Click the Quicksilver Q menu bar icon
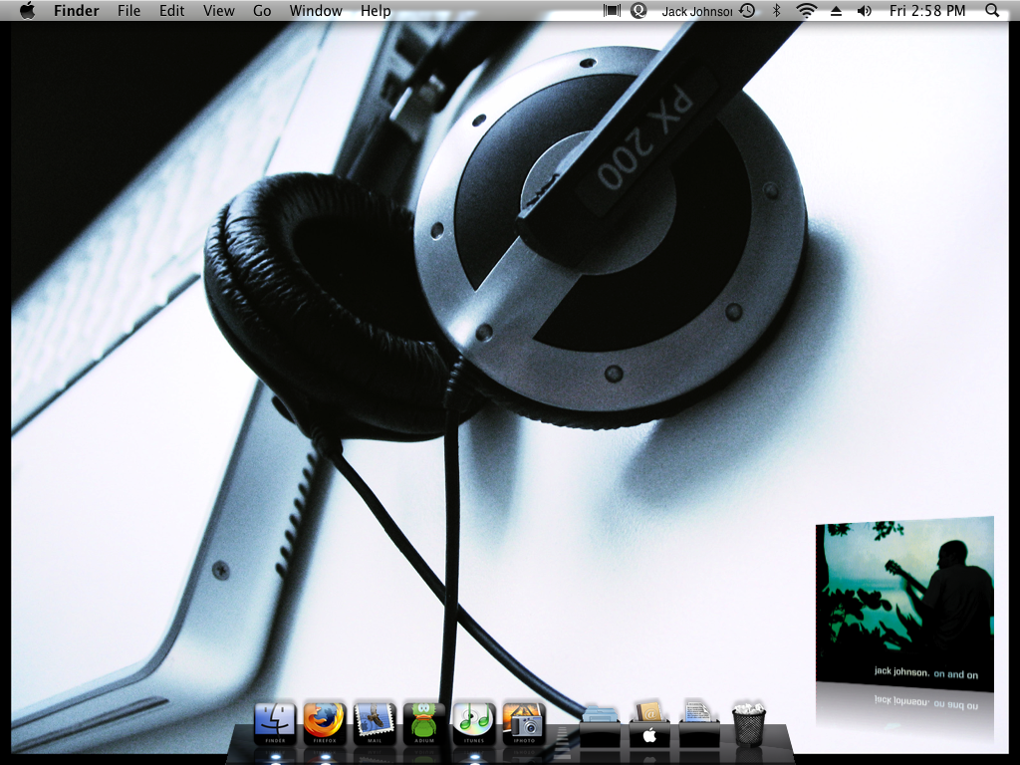1020x765 pixels. pyautogui.click(x=638, y=10)
